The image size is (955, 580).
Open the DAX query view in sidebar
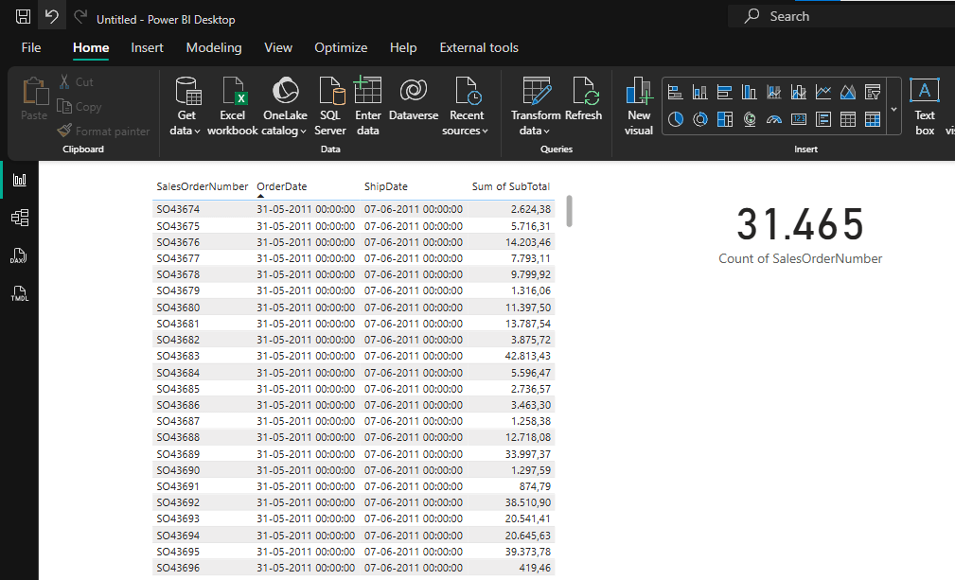[19, 256]
